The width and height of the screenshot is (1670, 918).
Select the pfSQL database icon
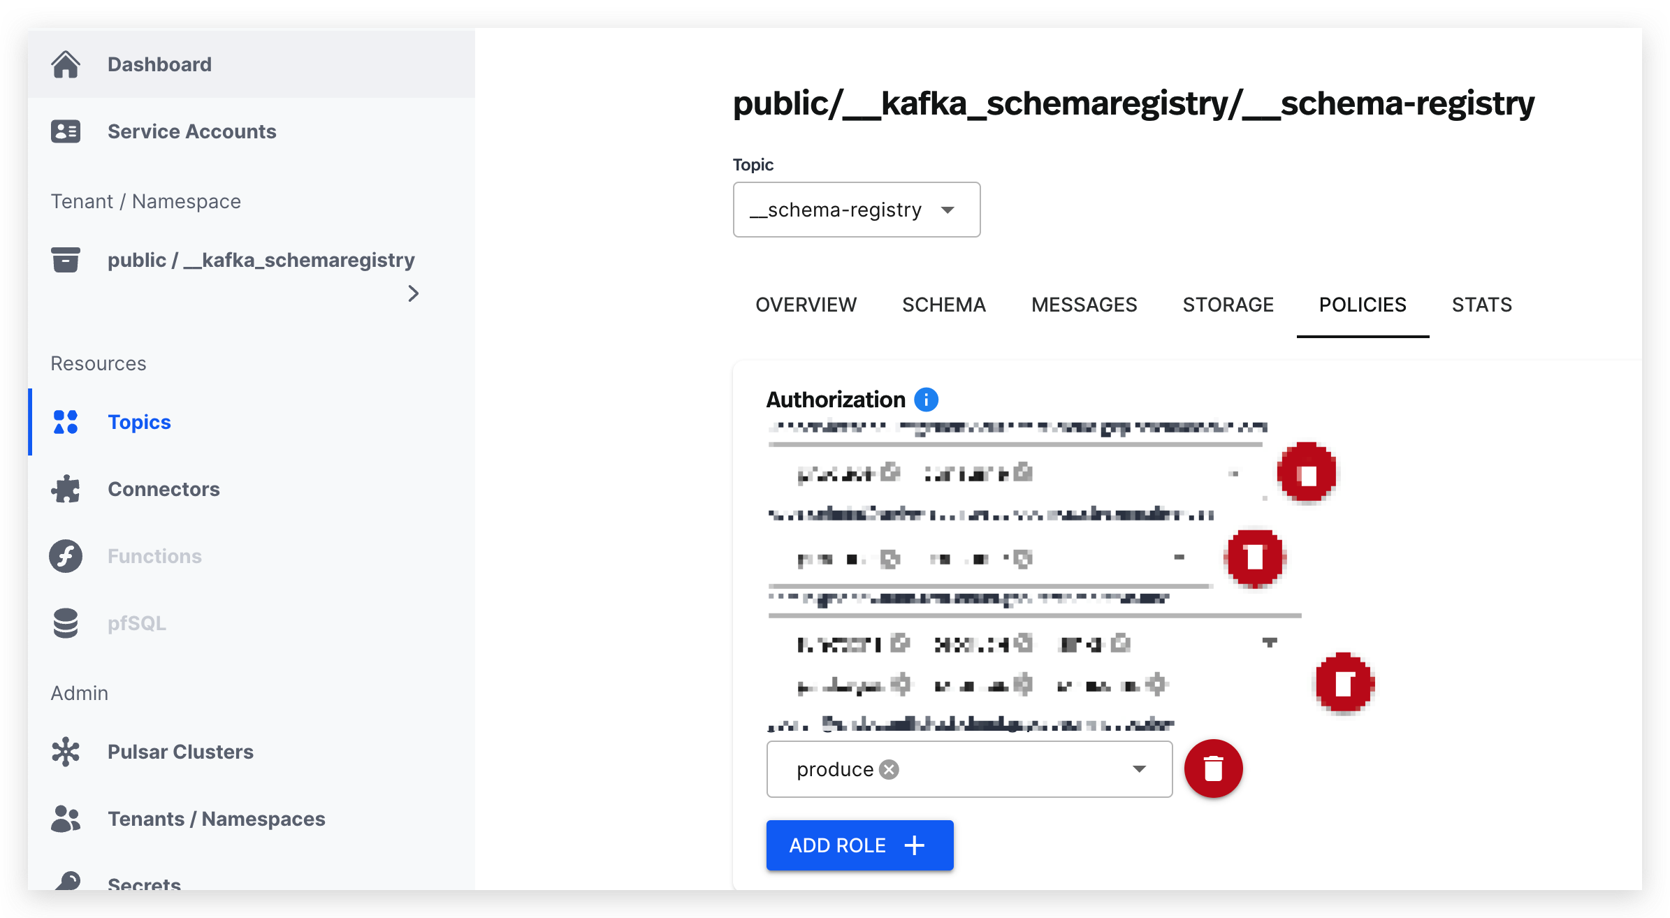point(66,622)
